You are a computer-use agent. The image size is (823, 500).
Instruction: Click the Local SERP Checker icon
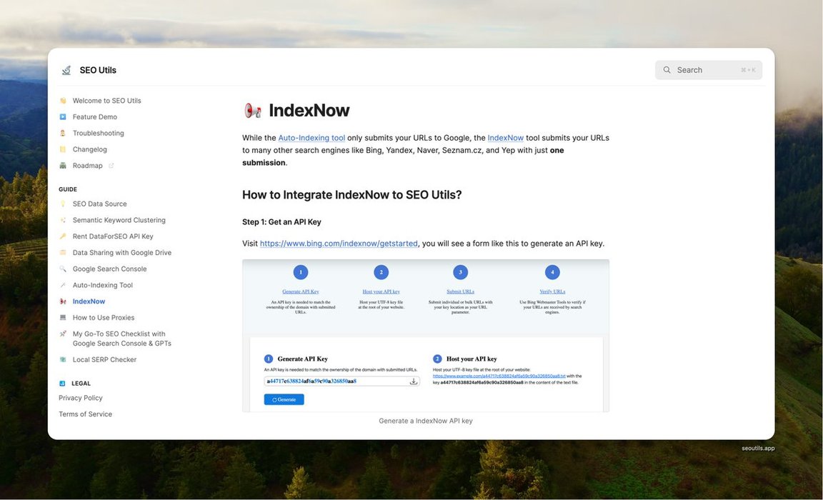pyautogui.click(x=63, y=360)
